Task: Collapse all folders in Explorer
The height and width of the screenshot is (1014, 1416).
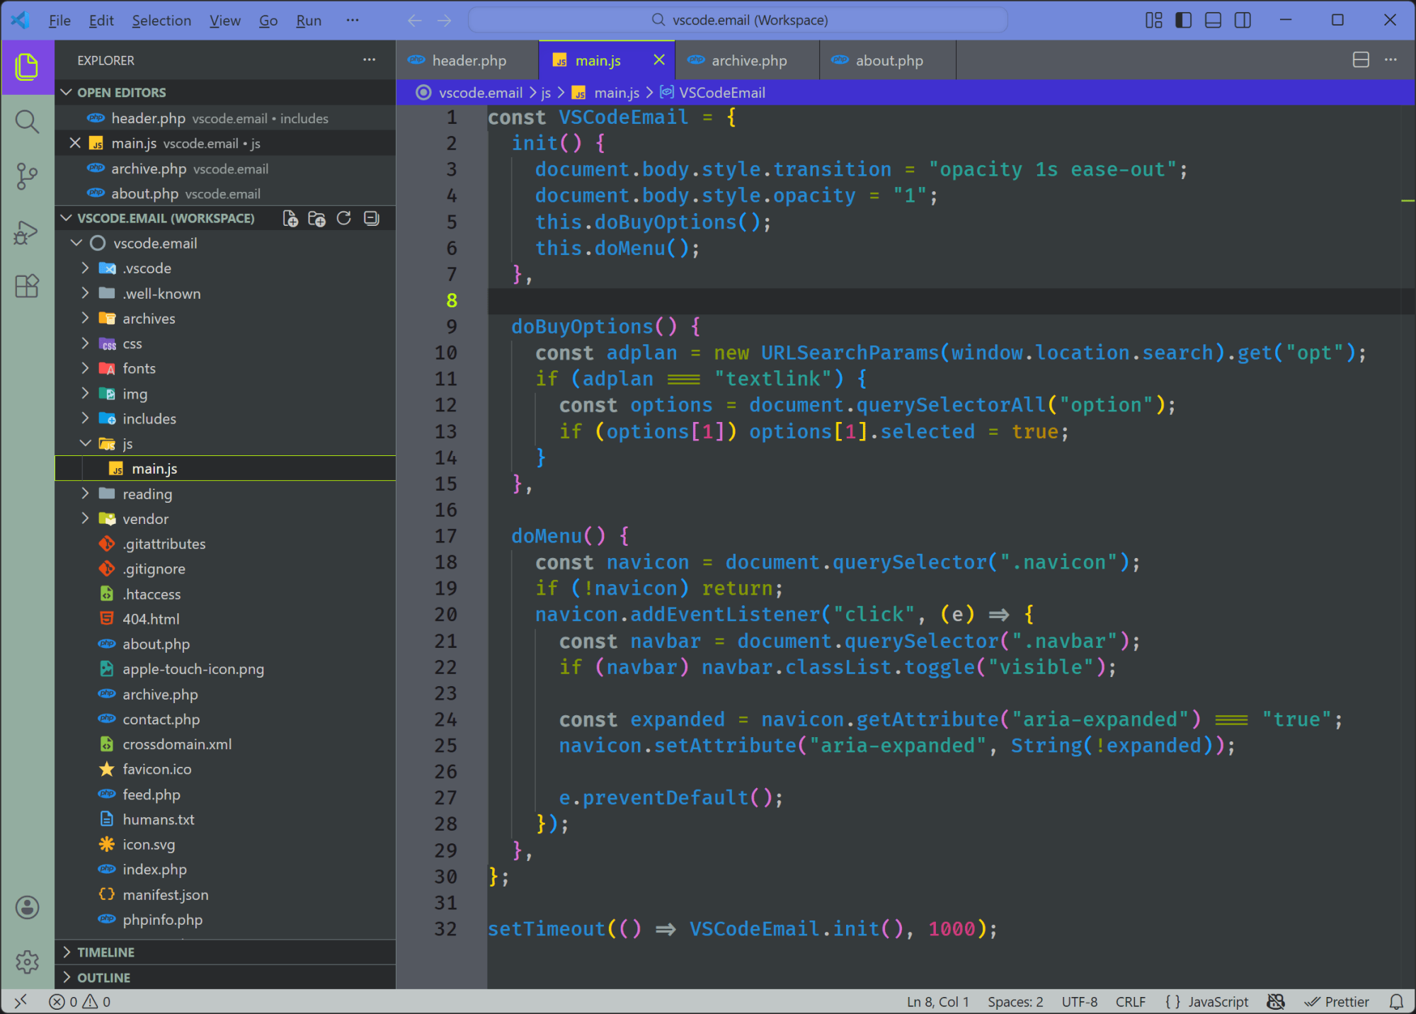Action: tap(371, 218)
